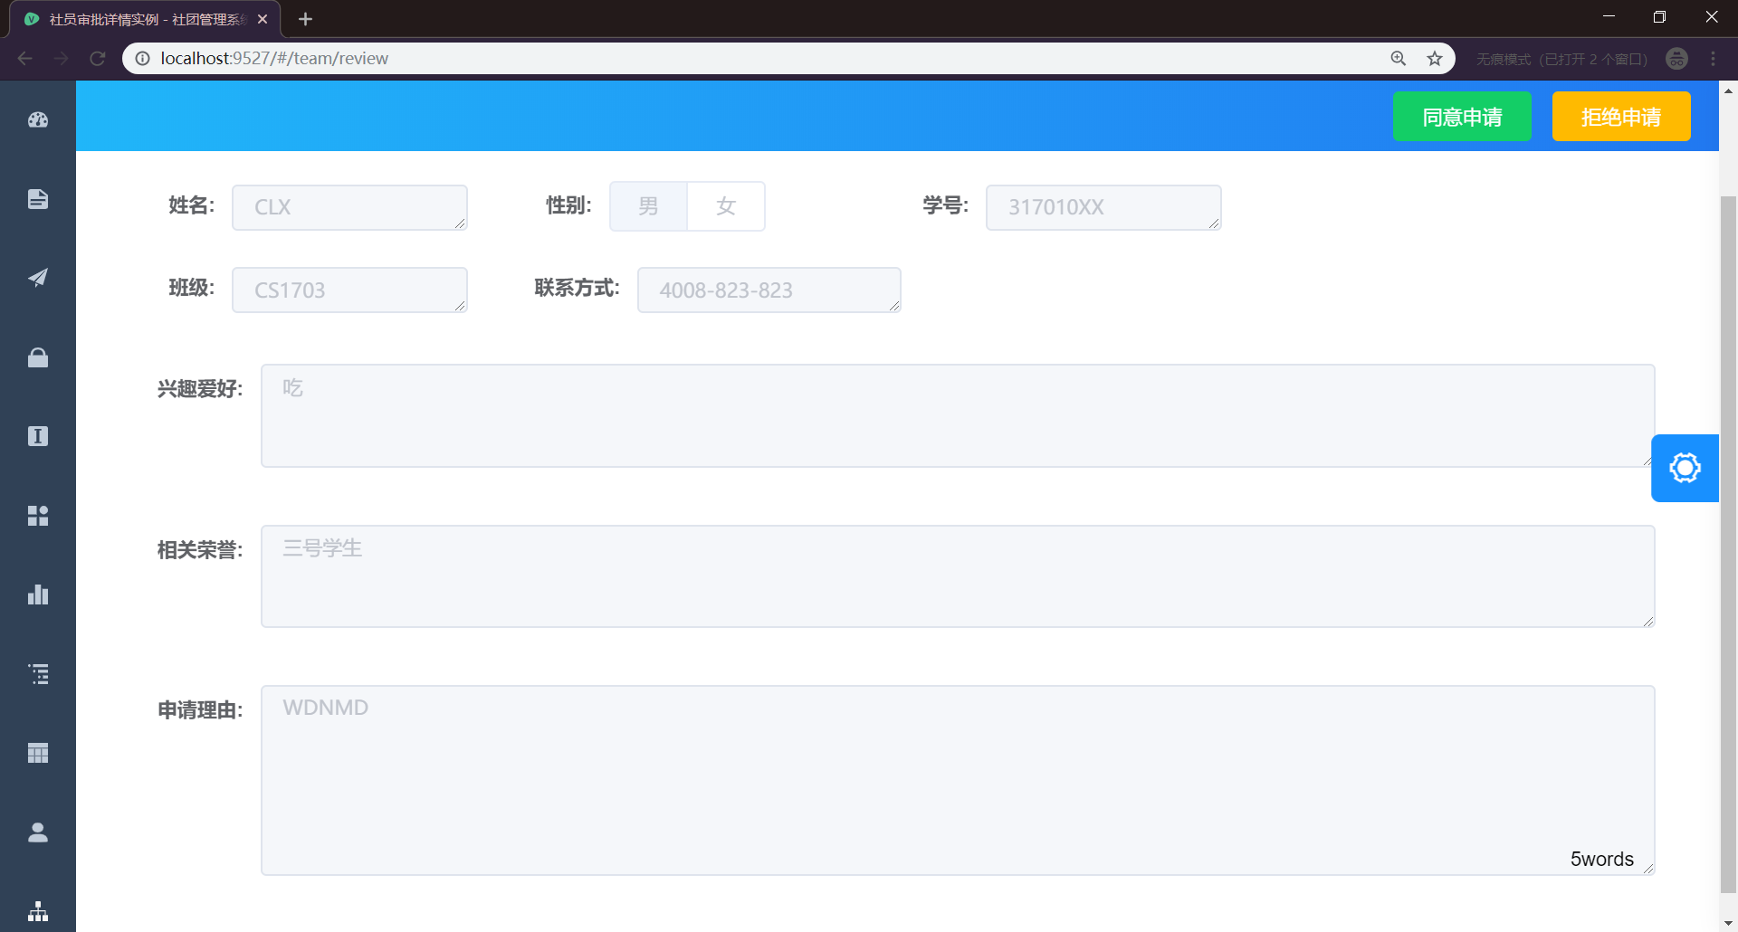
Task: Click the 申请理由 label
Action: tap(200, 710)
